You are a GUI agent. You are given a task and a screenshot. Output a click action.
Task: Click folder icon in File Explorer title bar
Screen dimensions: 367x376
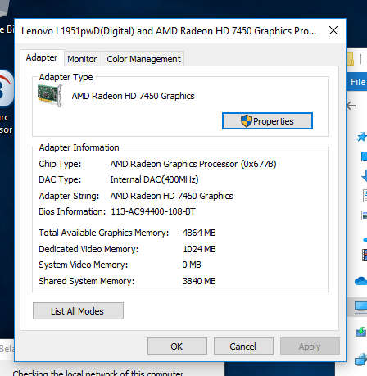[351, 59]
